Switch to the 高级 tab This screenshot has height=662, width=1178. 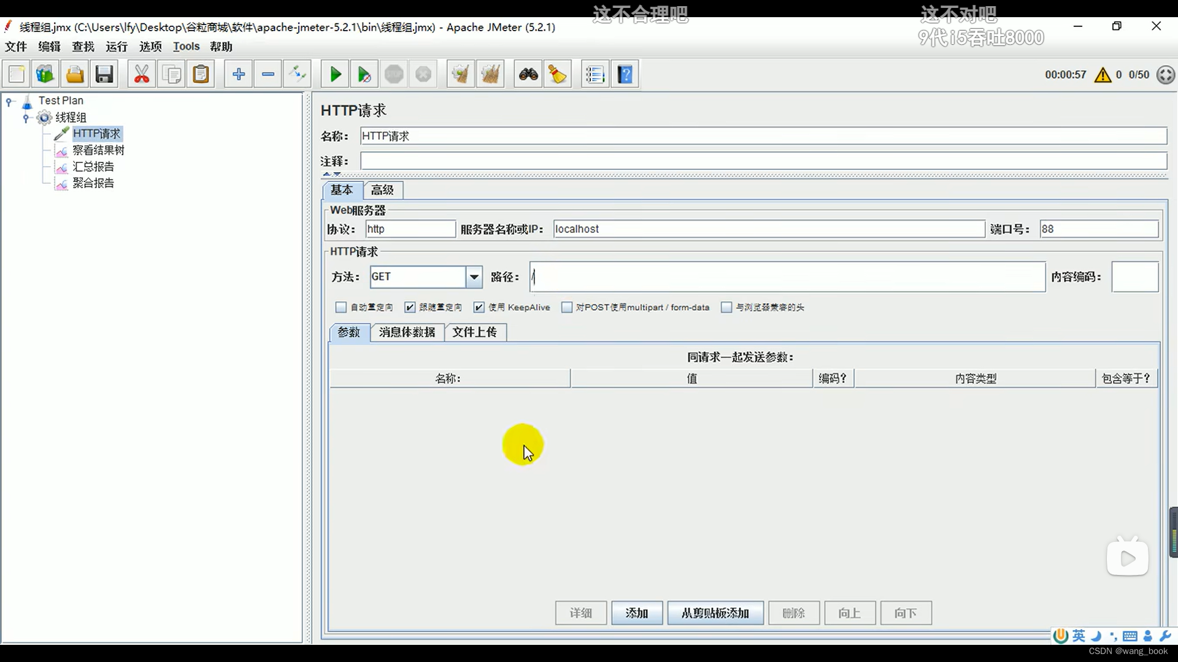[x=382, y=190]
